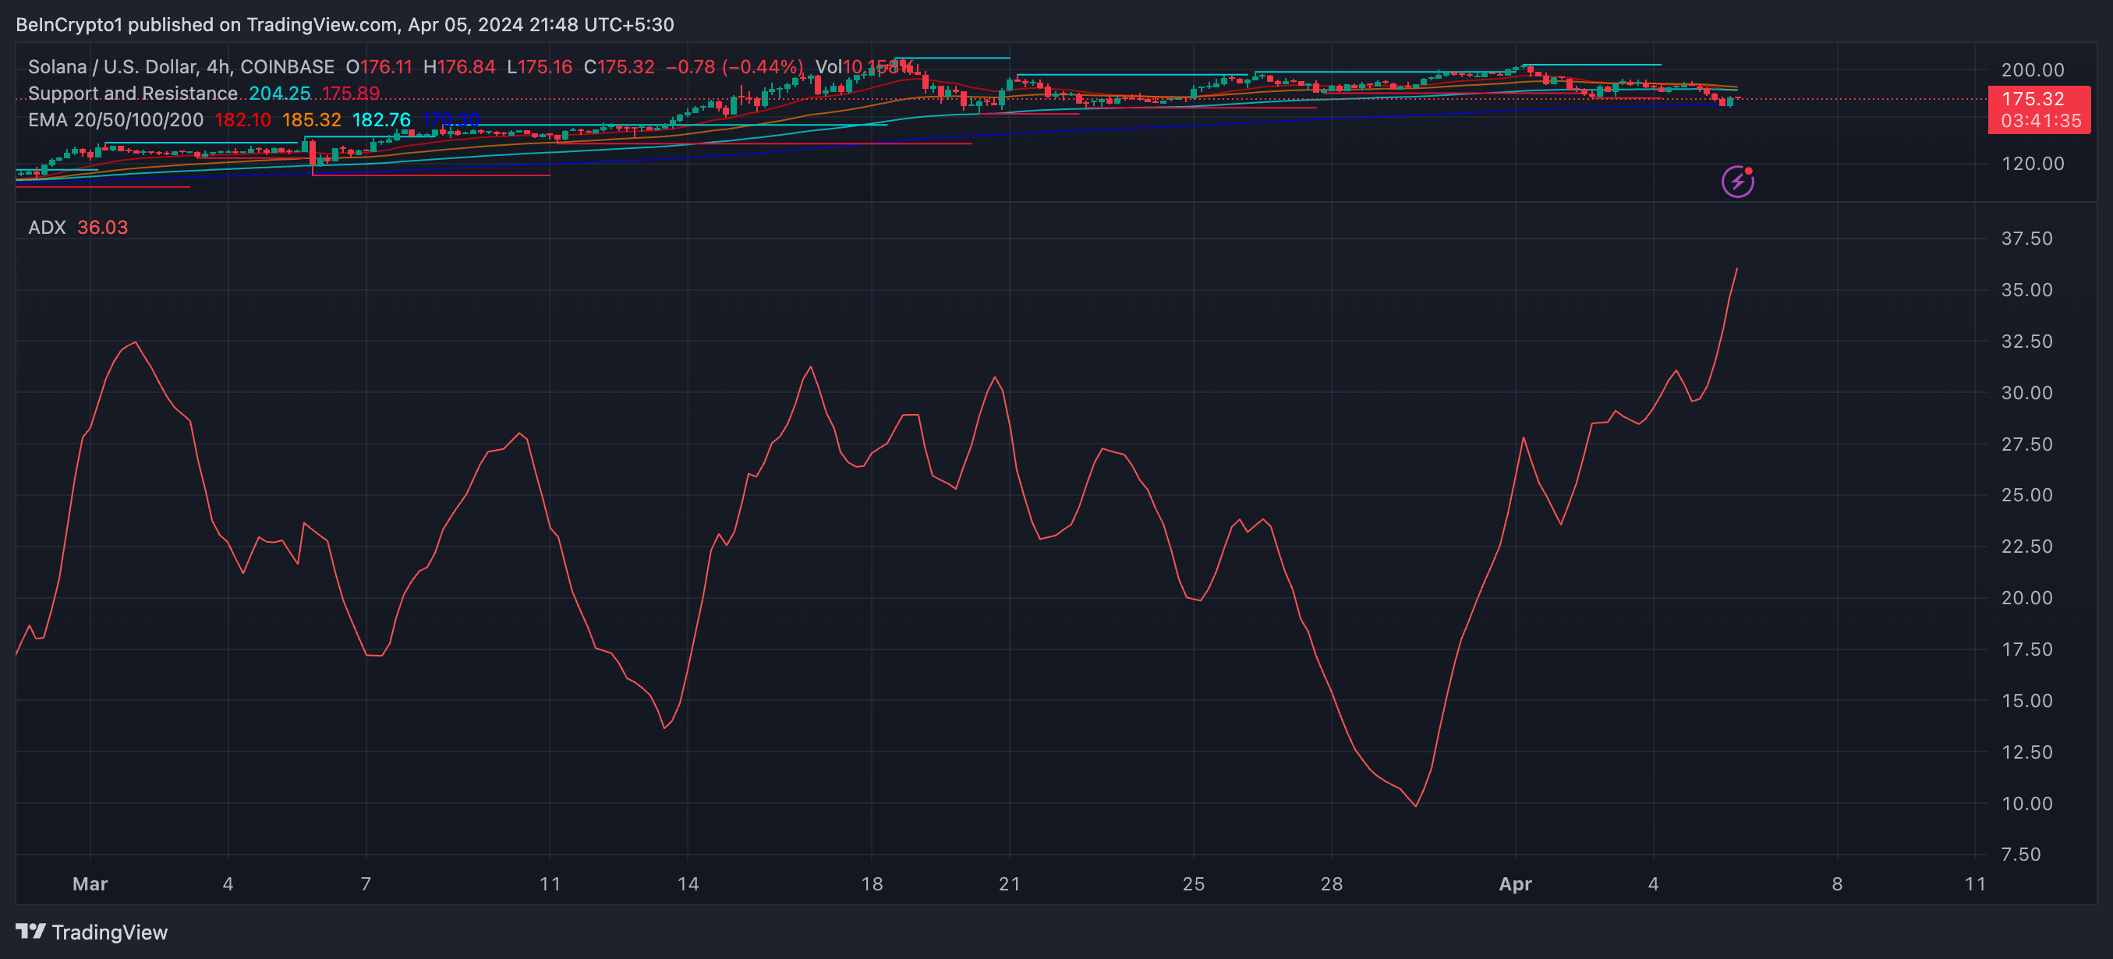This screenshot has width=2113, height=959.
Task: Click the cyan EMA 100 value 182.76
Action: [x=381, y=120]
